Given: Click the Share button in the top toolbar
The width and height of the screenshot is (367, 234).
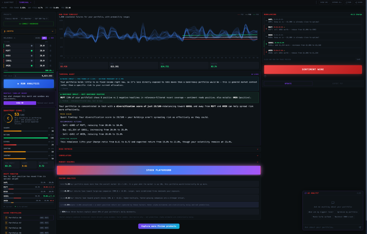Looking at the screenshot, I should pos(358,3).
